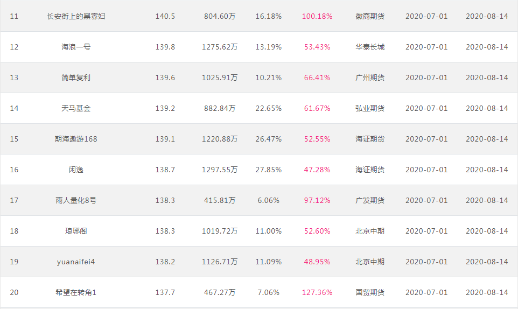Image resolution: width=518 pixels, height=309 pixels.
Task: Click 国贸期货 in row 20
Action: [370, 292]
